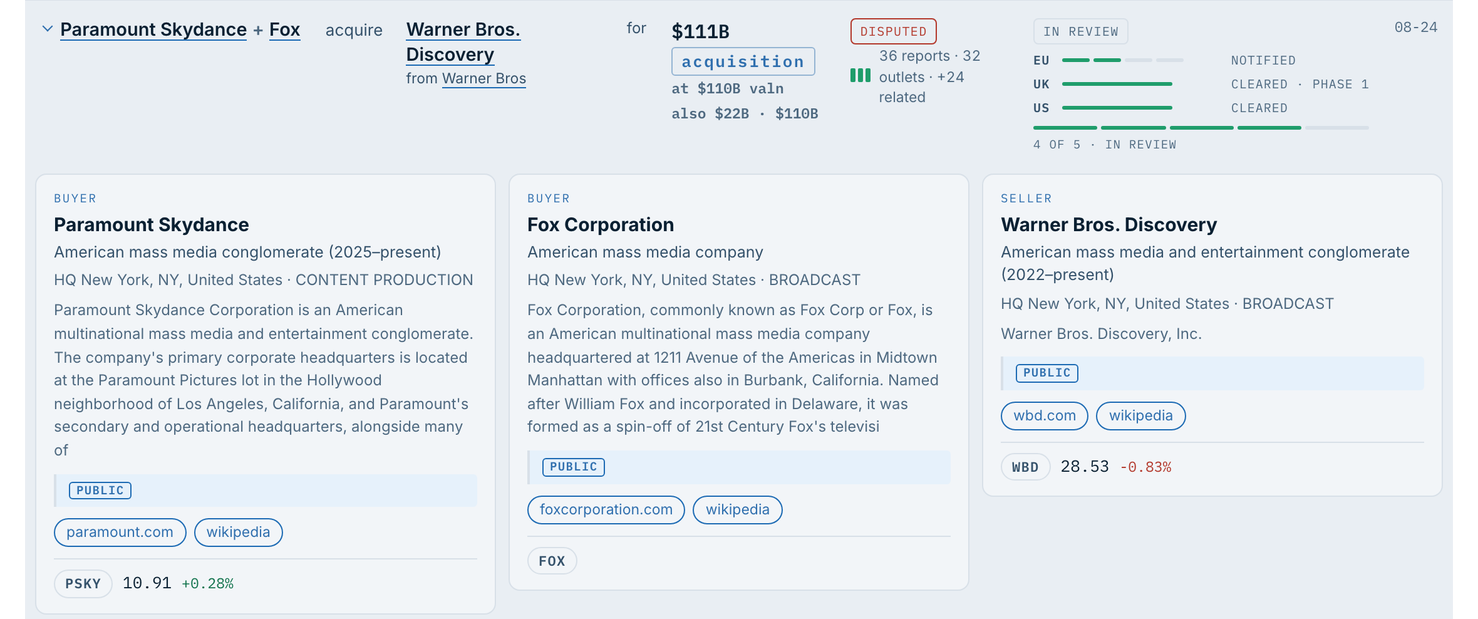
Task: Open Warner Bros. Discovery target link
Action: pyautogui.click(x=463, y=42)
